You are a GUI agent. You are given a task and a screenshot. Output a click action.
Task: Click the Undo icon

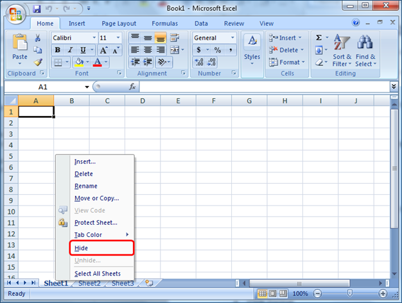(48, 9)
